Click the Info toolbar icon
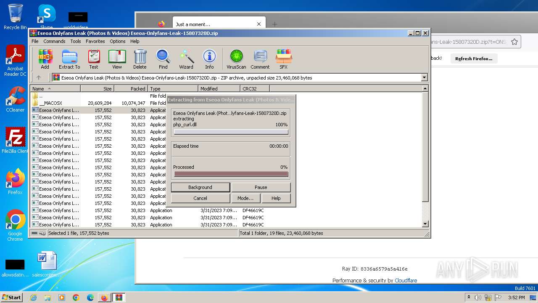 tap(209, 59)
